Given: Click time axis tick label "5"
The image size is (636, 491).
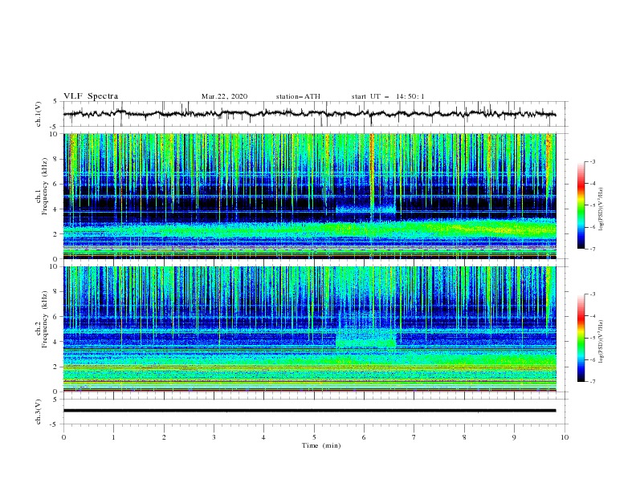Looking at the screenshot, I should click(314, 437).
